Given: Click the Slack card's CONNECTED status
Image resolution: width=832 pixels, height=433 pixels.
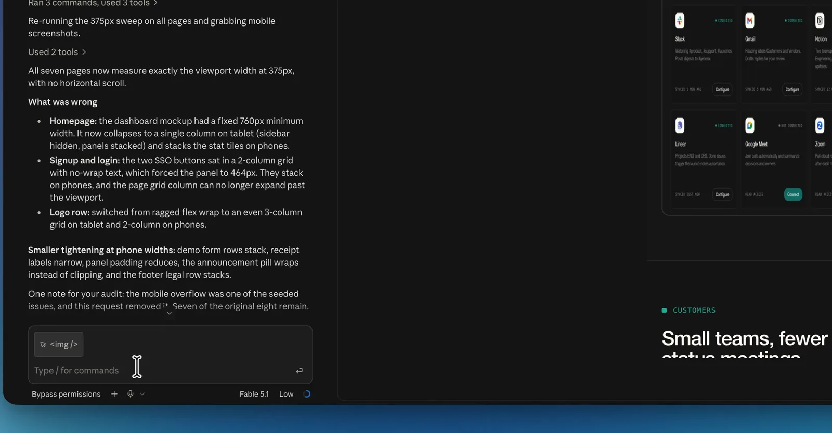Looking at the screenshot, I should [x=724, y=21].
